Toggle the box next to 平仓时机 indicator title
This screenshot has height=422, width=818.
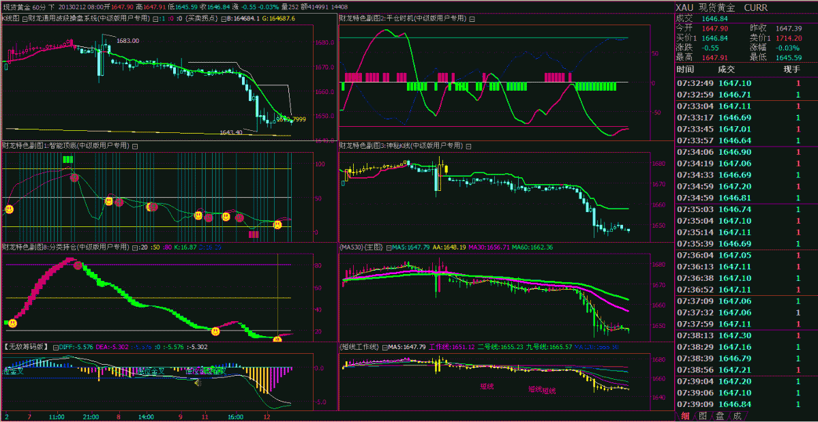pos(470,18)
